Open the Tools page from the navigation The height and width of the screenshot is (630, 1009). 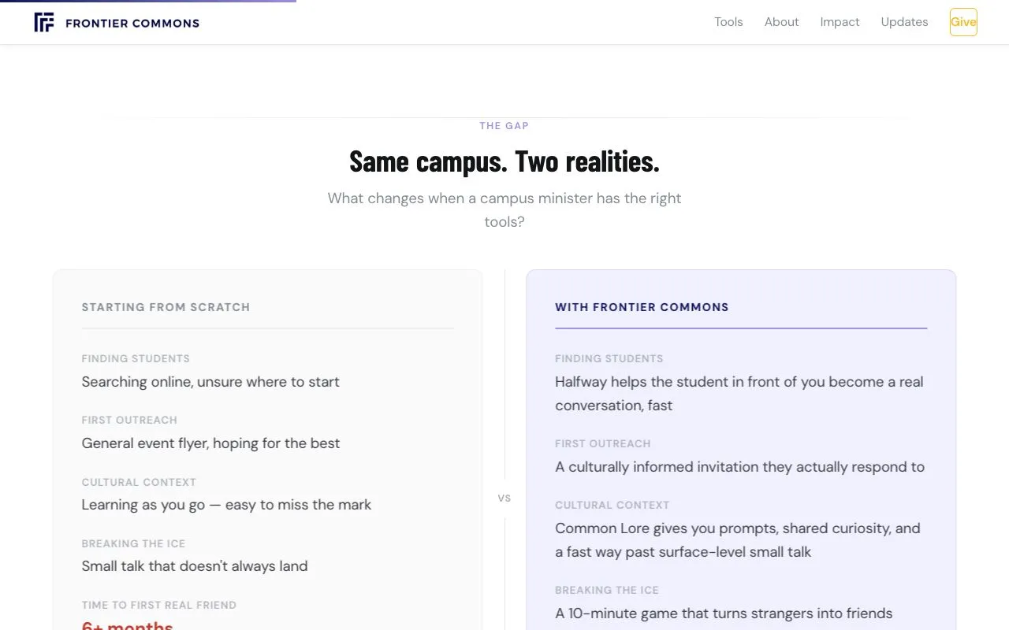coord(728,22)
